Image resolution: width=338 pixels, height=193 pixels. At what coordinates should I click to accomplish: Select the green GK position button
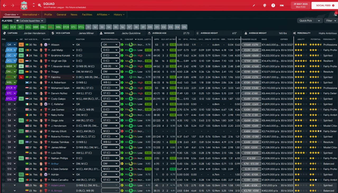pyautogui.click(x=5, y=27)
